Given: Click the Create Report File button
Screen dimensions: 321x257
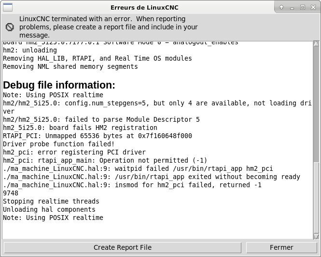Looking at the screenshot, I should pyautogui.click(x=123, y=247).
